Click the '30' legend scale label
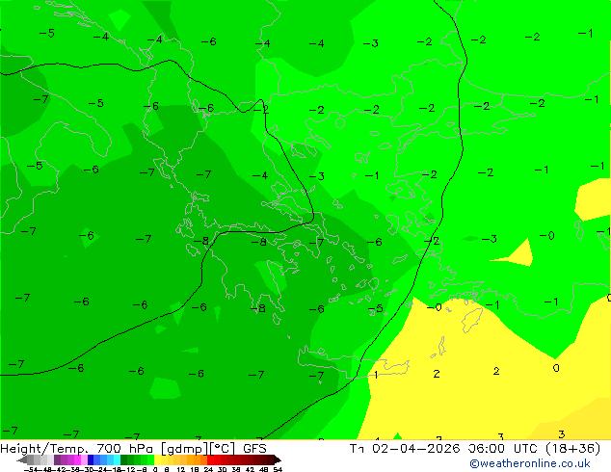 [x=222, y=469]
